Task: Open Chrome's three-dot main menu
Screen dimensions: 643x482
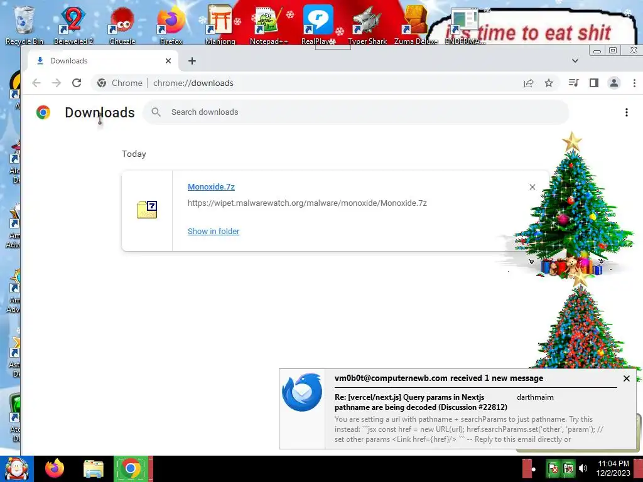Action: point(634,83)
